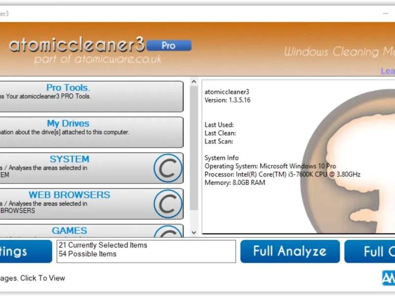Click the blue AW logo icon
The height and width of the screenshot is (296, 395).
pos(388,278)
